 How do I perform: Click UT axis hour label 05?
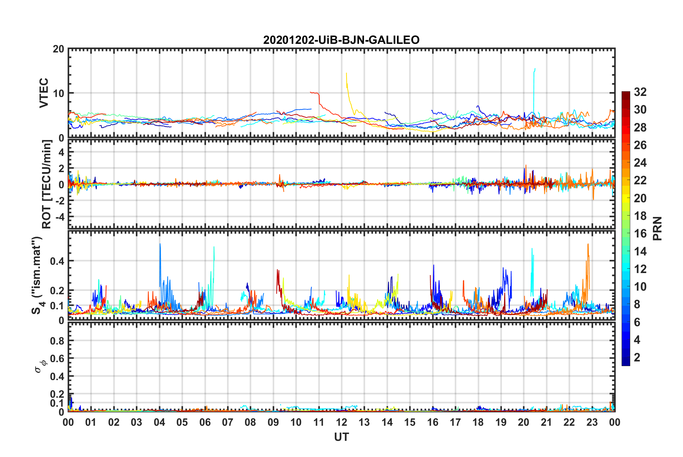(x=182, y=422)
